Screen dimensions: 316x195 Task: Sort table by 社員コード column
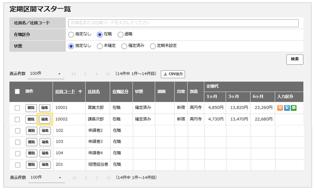click(x=65, y=91)
